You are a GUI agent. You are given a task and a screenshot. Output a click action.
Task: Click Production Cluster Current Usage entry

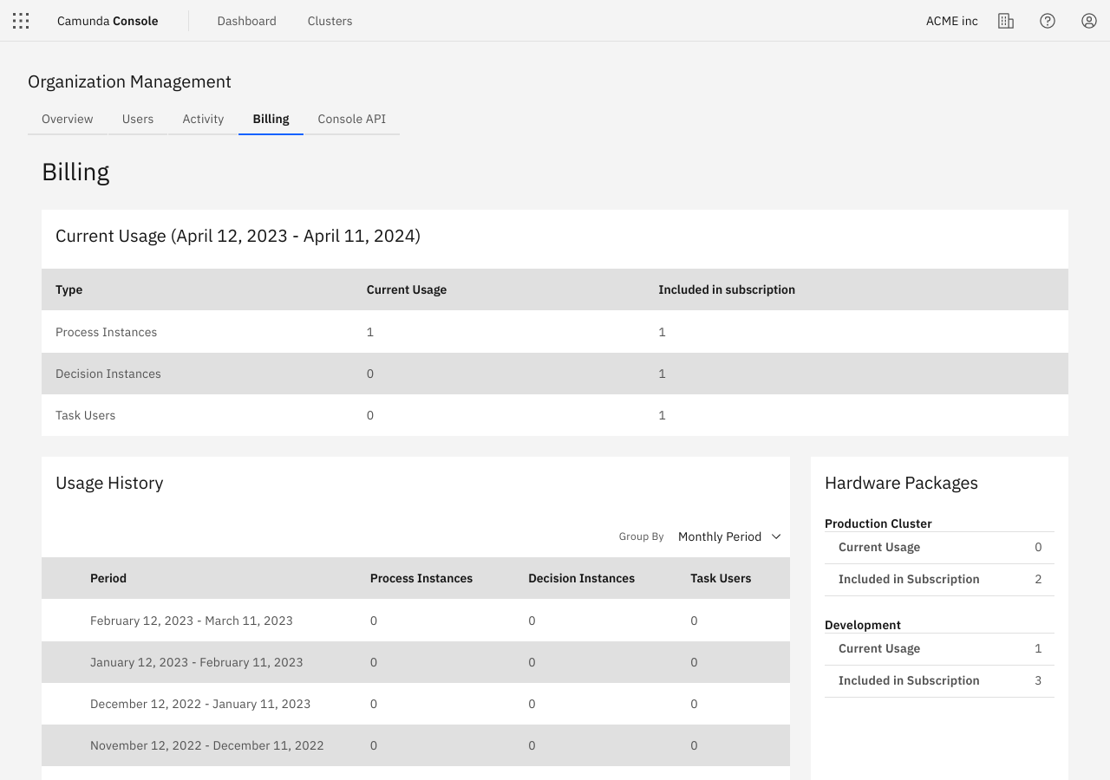(x=939, y=547)
